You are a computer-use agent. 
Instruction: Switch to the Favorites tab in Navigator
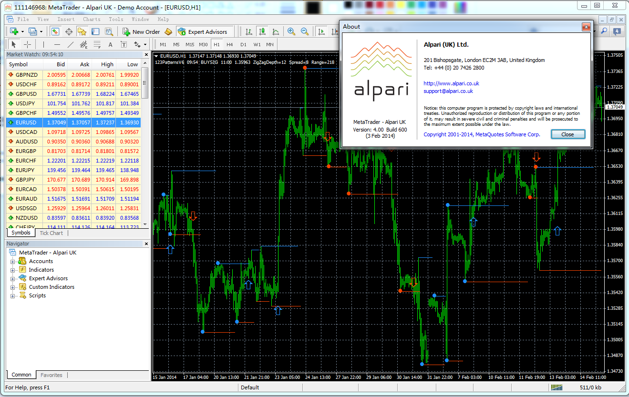(51, 375)
